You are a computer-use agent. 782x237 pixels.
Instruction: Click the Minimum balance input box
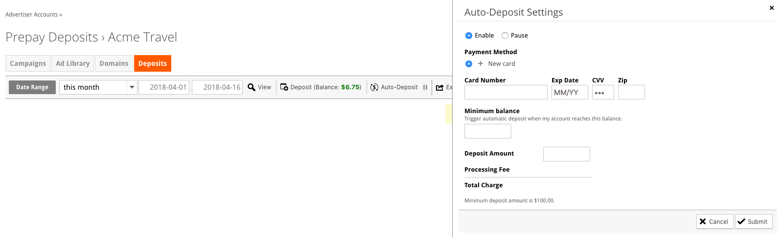[x=488, y=131]
